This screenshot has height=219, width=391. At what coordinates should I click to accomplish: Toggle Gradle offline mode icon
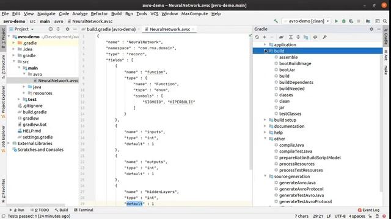315,37
